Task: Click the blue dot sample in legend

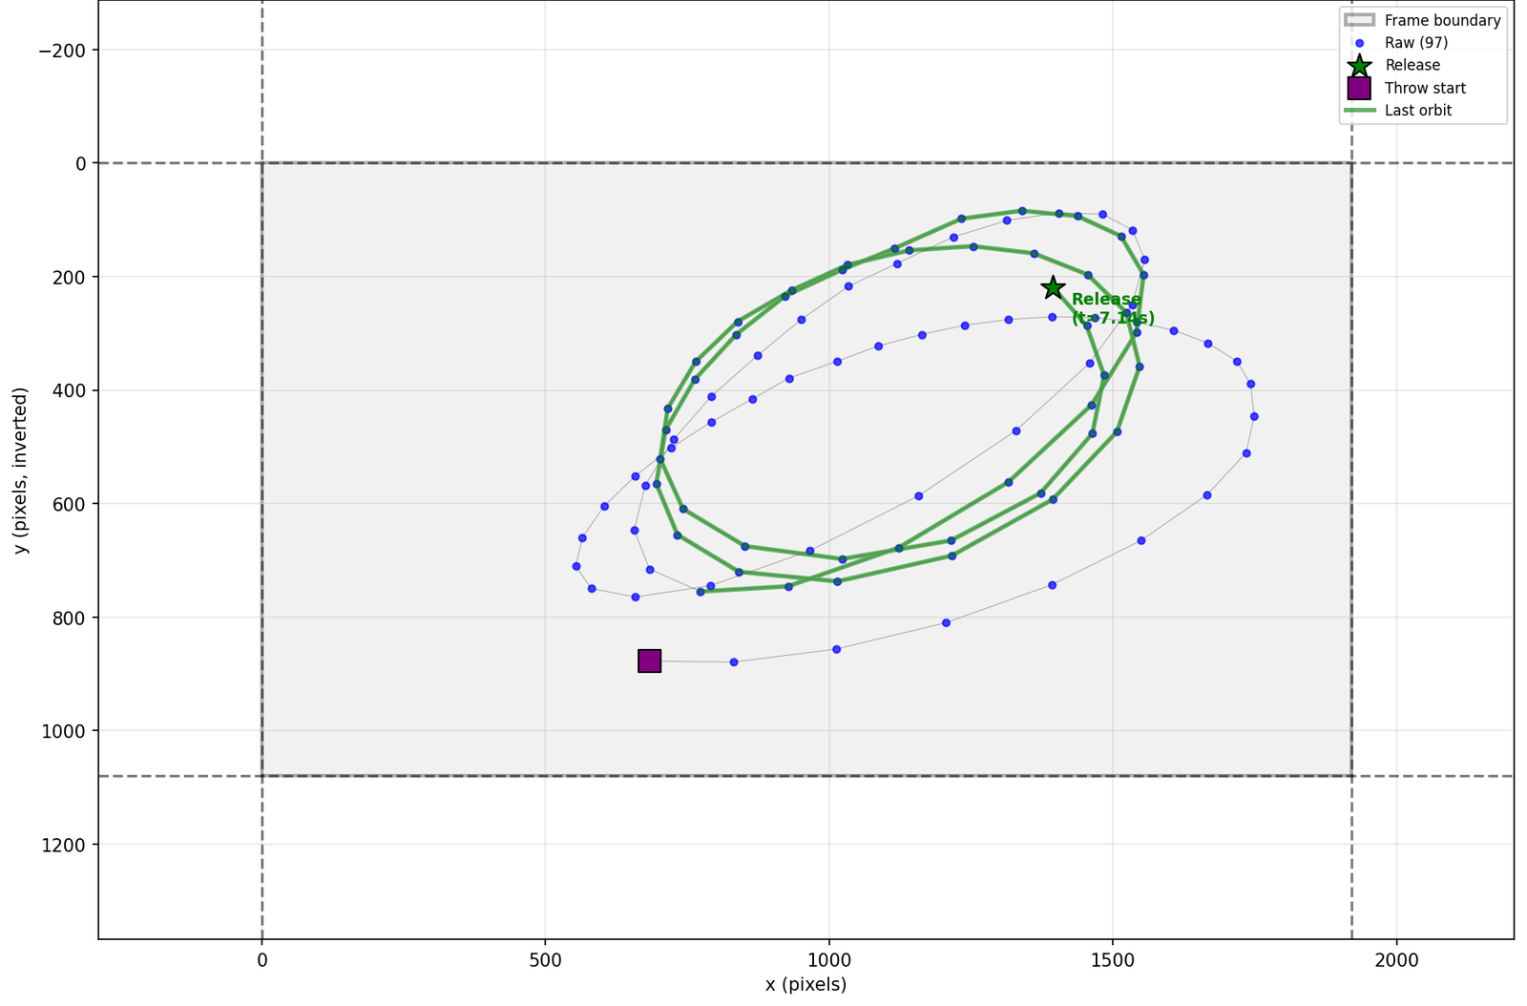Action: pos(1359,43)
